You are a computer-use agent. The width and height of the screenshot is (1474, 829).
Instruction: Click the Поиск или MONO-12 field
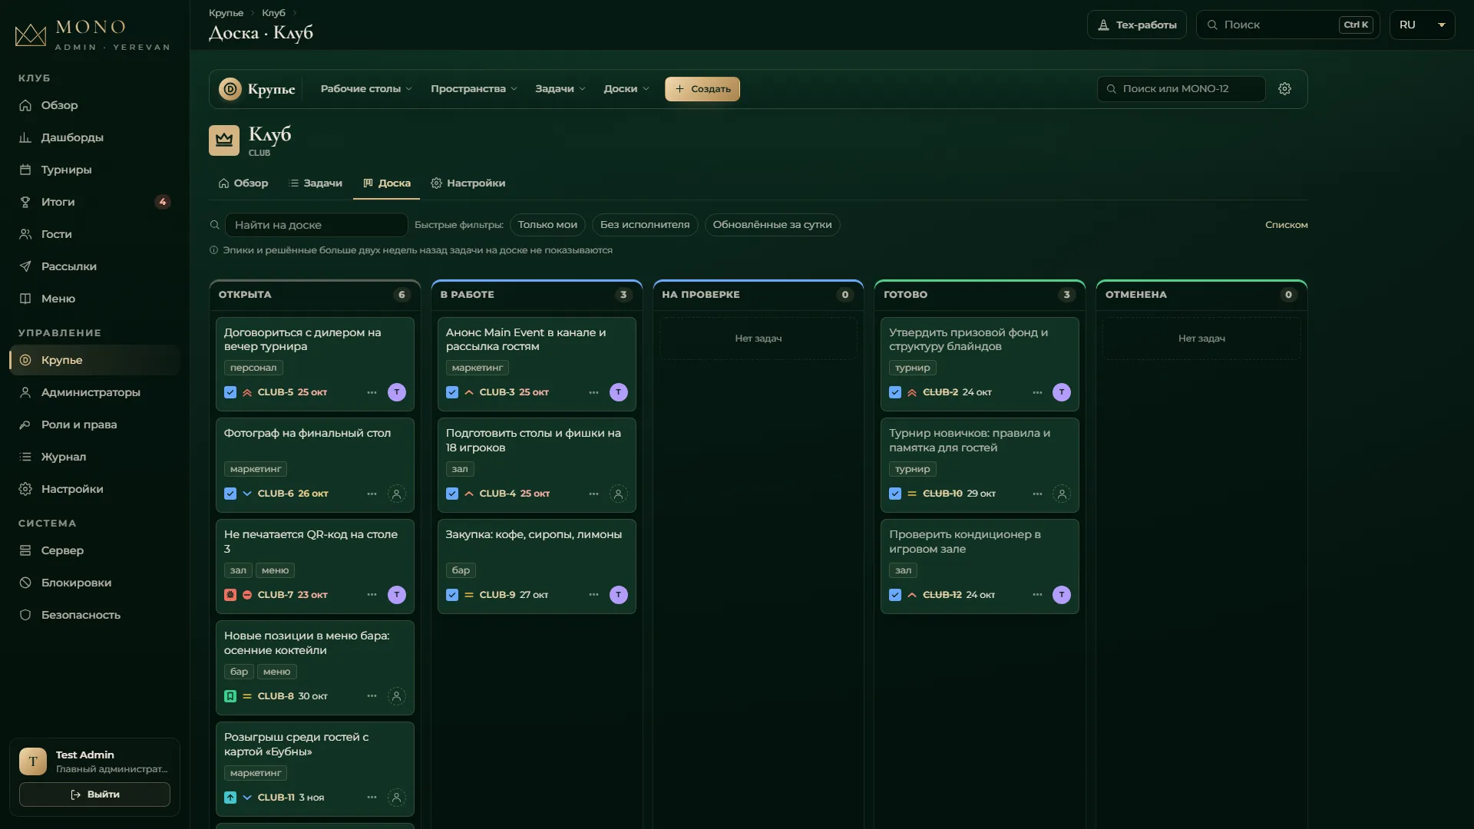[x=1182, y=89]
